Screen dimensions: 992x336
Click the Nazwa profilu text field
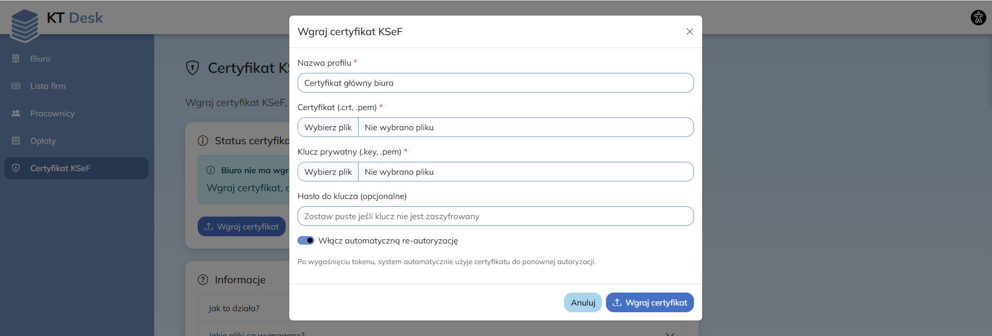point(495,83)
